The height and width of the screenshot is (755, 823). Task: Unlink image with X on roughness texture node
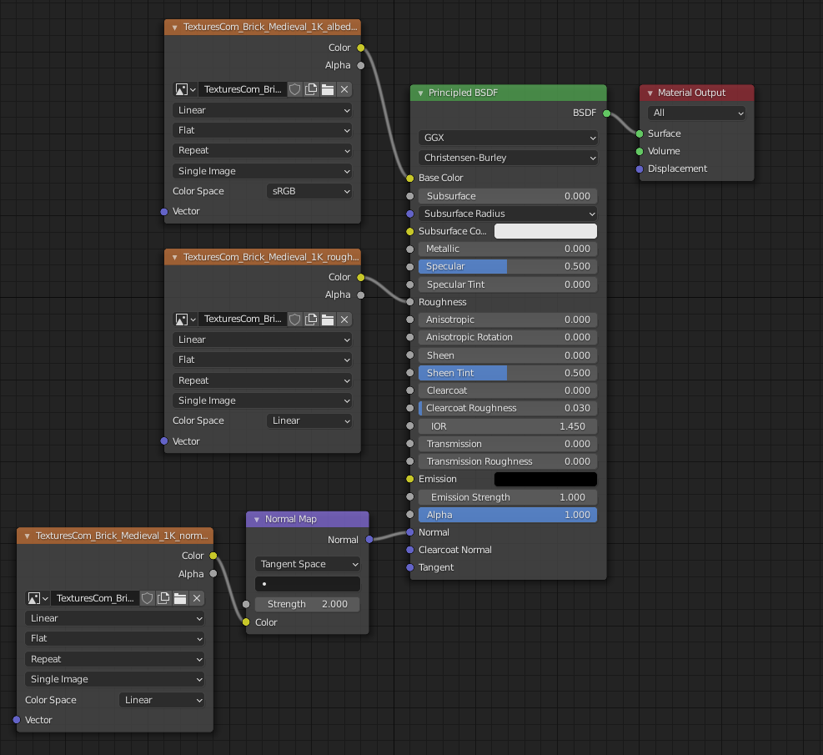point(344,320)
